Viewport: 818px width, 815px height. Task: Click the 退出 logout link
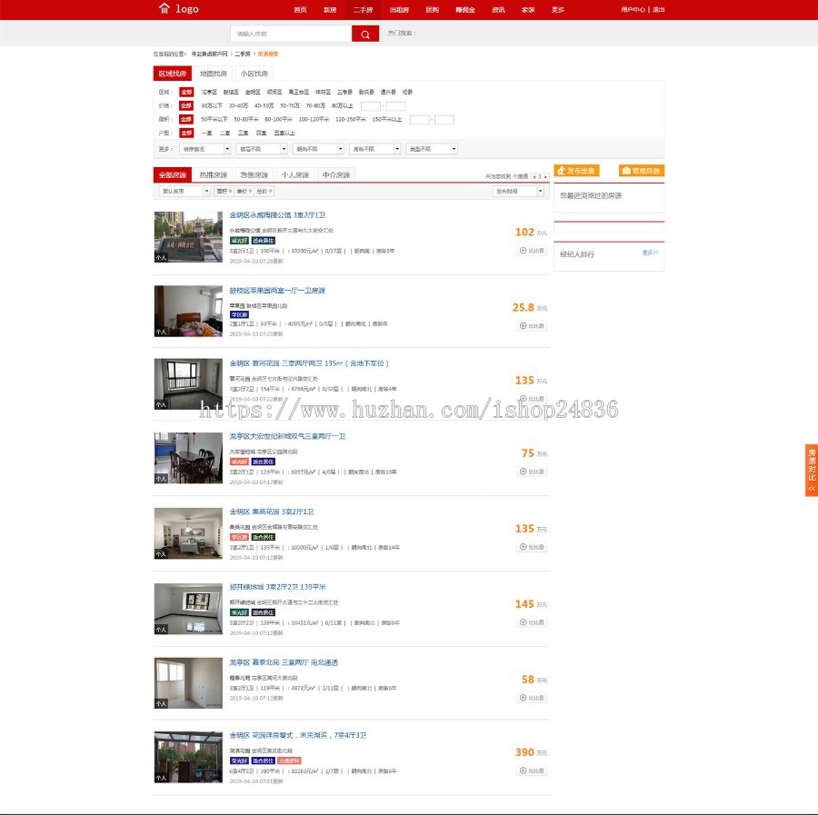point(658,10)
